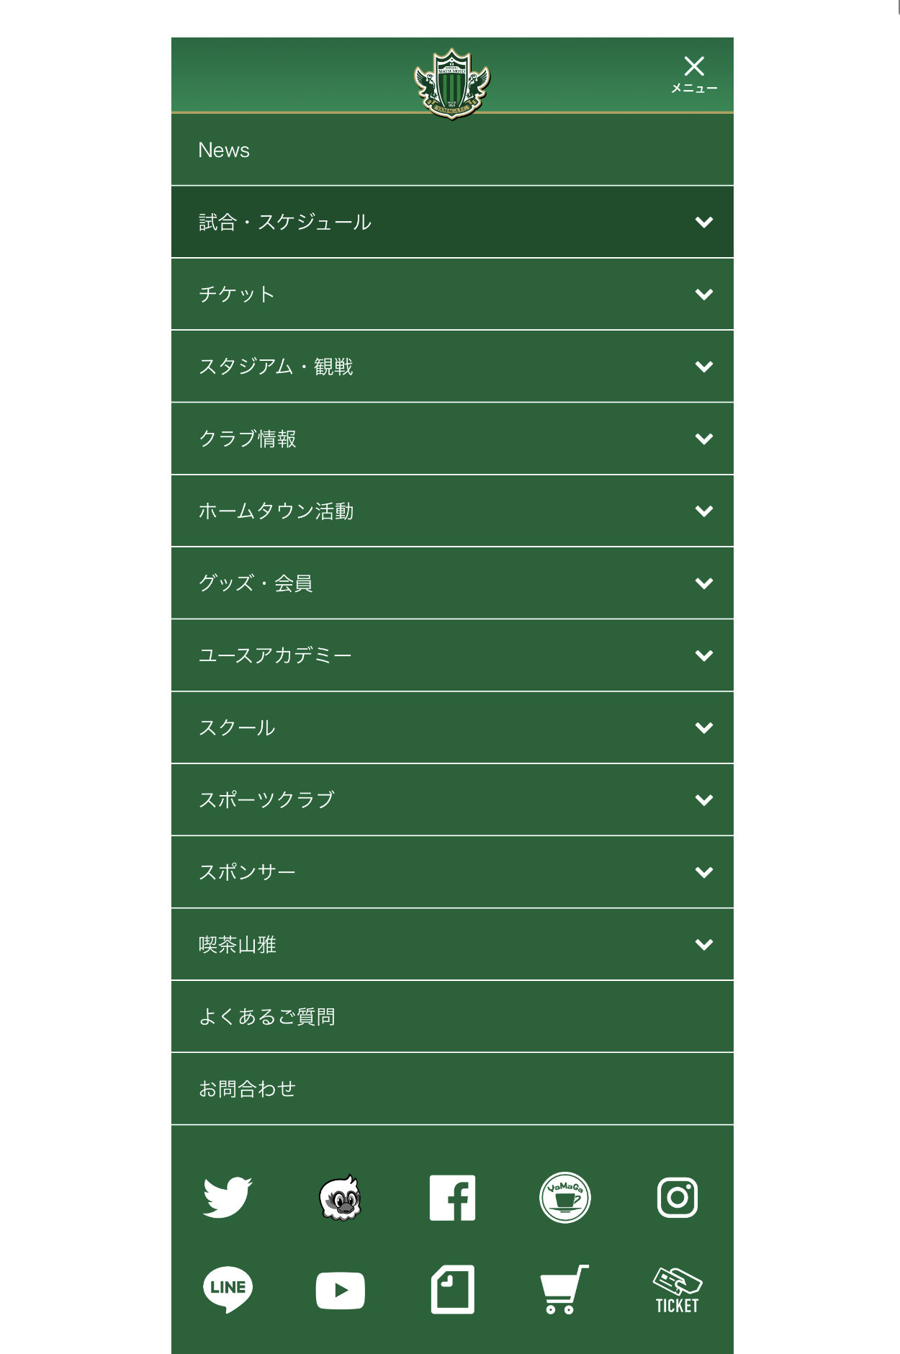900x1354 pixels.
Task: Open the Instagram icon link
Action: (x=678, y=1197)
